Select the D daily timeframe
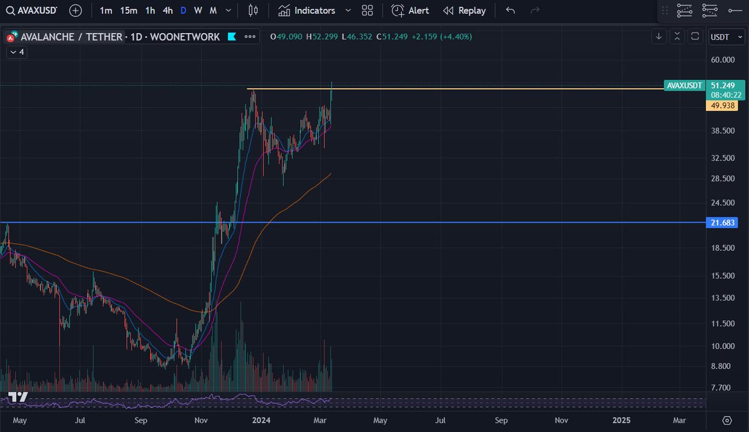 tap(183, 11)
